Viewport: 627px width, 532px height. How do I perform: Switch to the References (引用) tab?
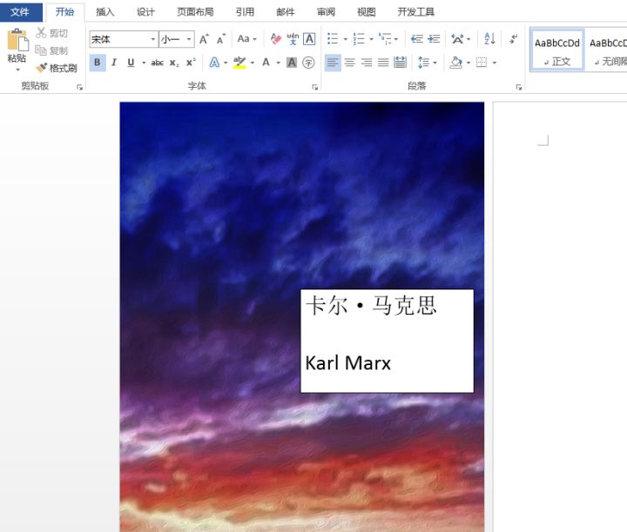[x=245, y=12]
